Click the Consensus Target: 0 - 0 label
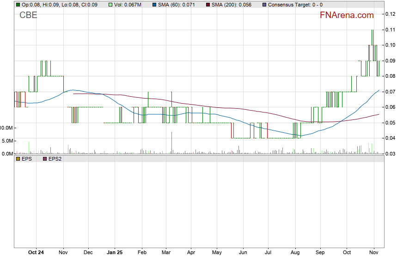The image size is (397, 262). pos(295,5)
